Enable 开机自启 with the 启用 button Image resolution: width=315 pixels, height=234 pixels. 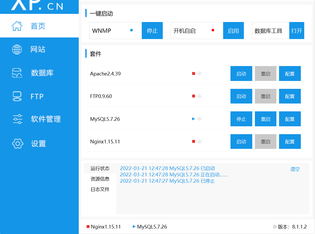pos(233,30)
